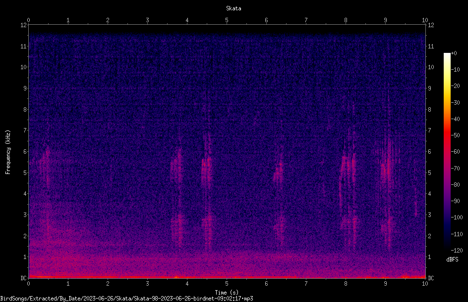Select the '-90' color scale label
Viewport: 468px width, 302px height.
click(x=455, y=201)
